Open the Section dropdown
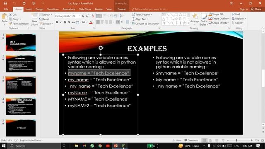The height and width of the screenshot is (149, 265). pos(46,24)
